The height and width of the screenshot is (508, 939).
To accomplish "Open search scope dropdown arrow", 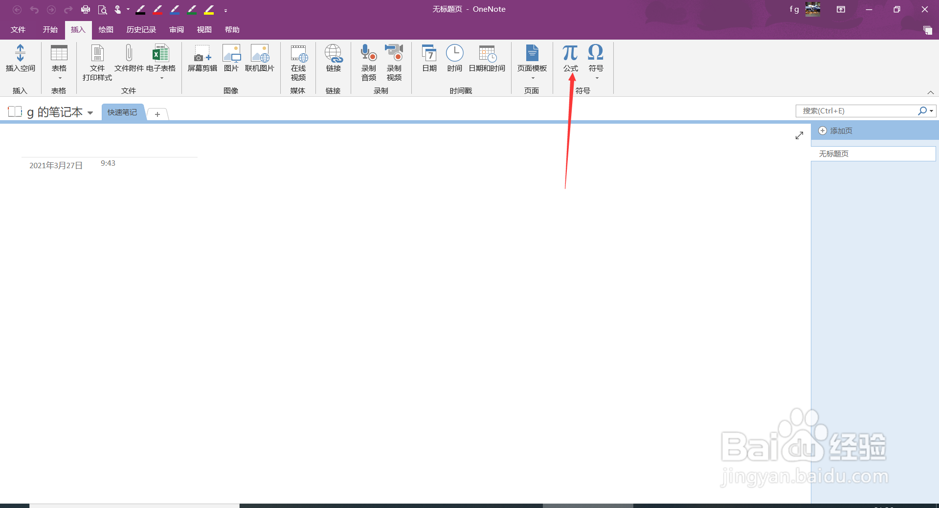I will coord(931,111).
